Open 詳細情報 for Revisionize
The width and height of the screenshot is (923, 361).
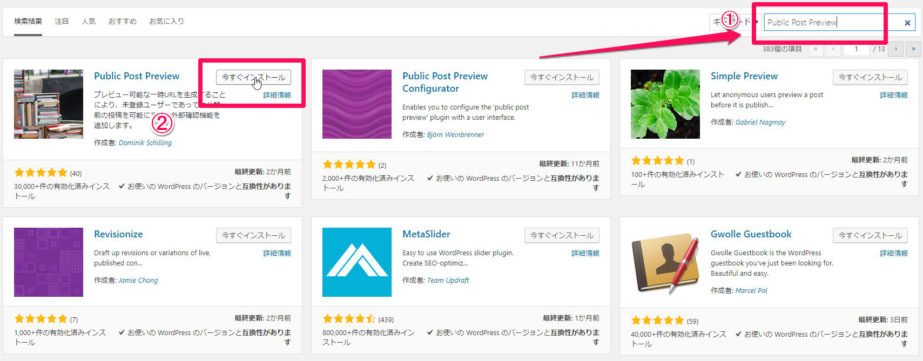(277, 253)
